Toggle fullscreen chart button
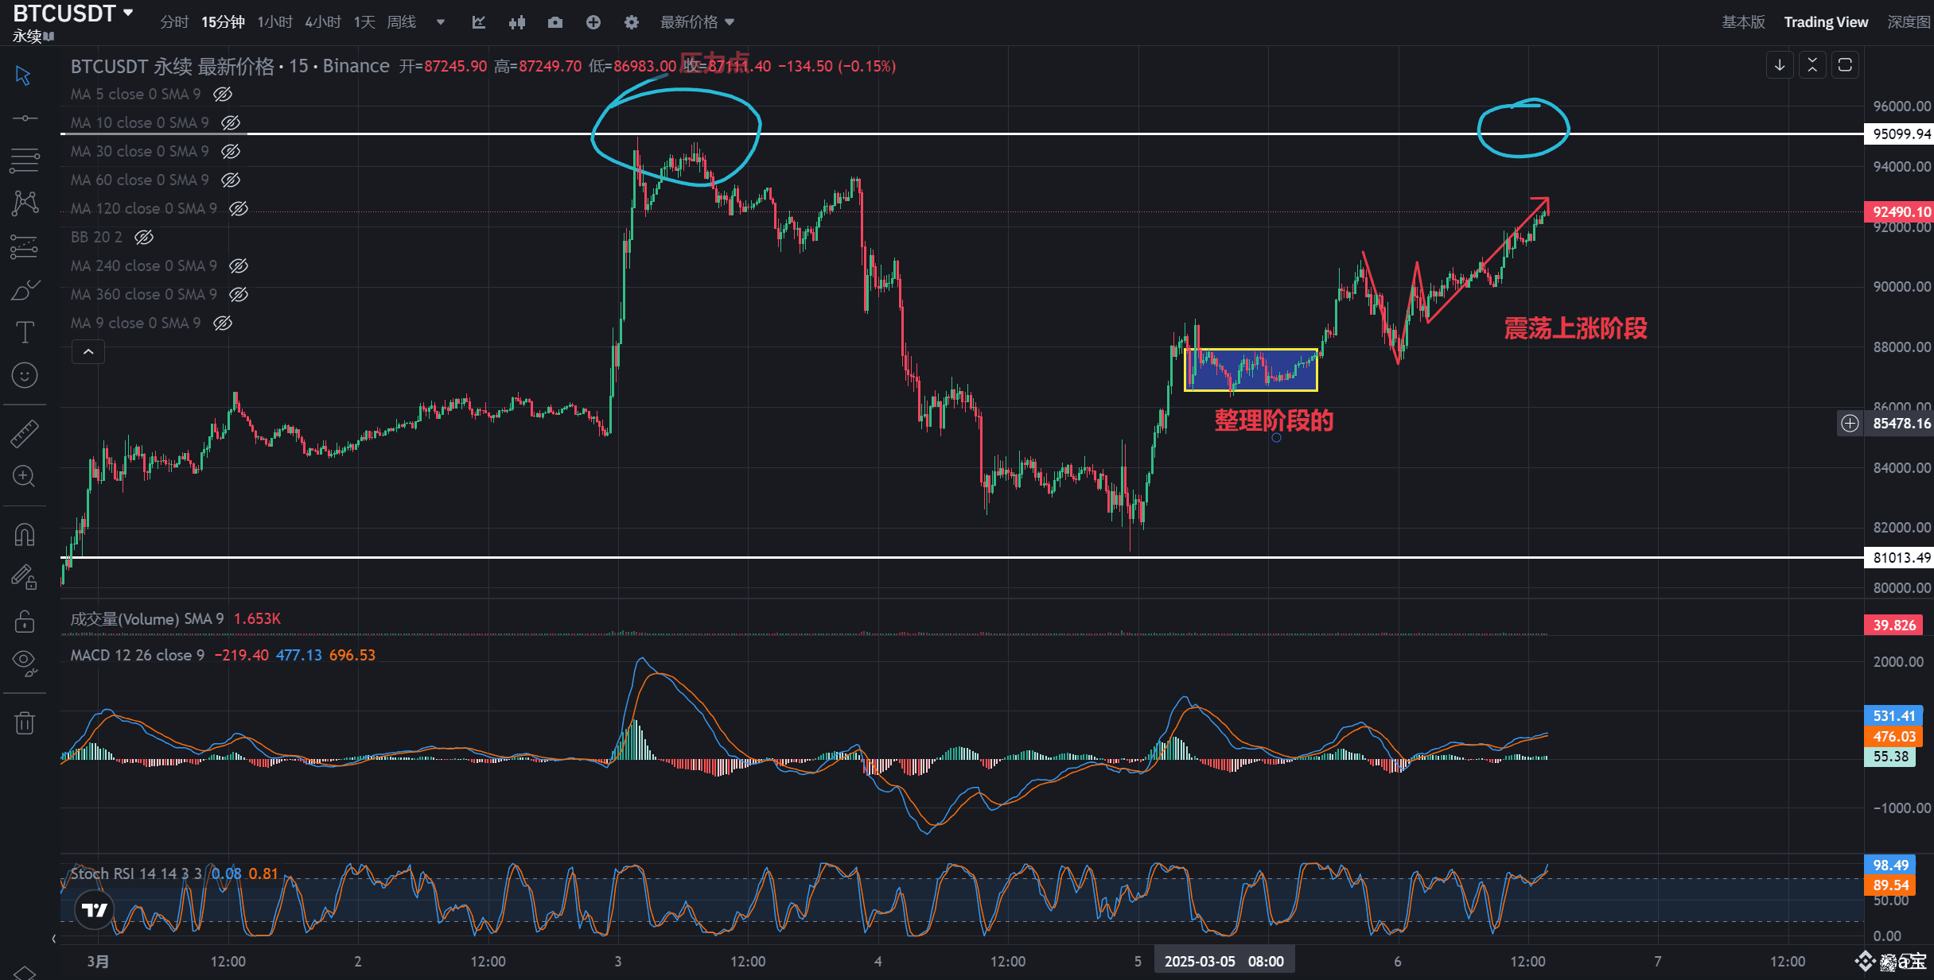Image resolution: width=1934 pixels, height=980 pixels. click(x=1845, y=64)
